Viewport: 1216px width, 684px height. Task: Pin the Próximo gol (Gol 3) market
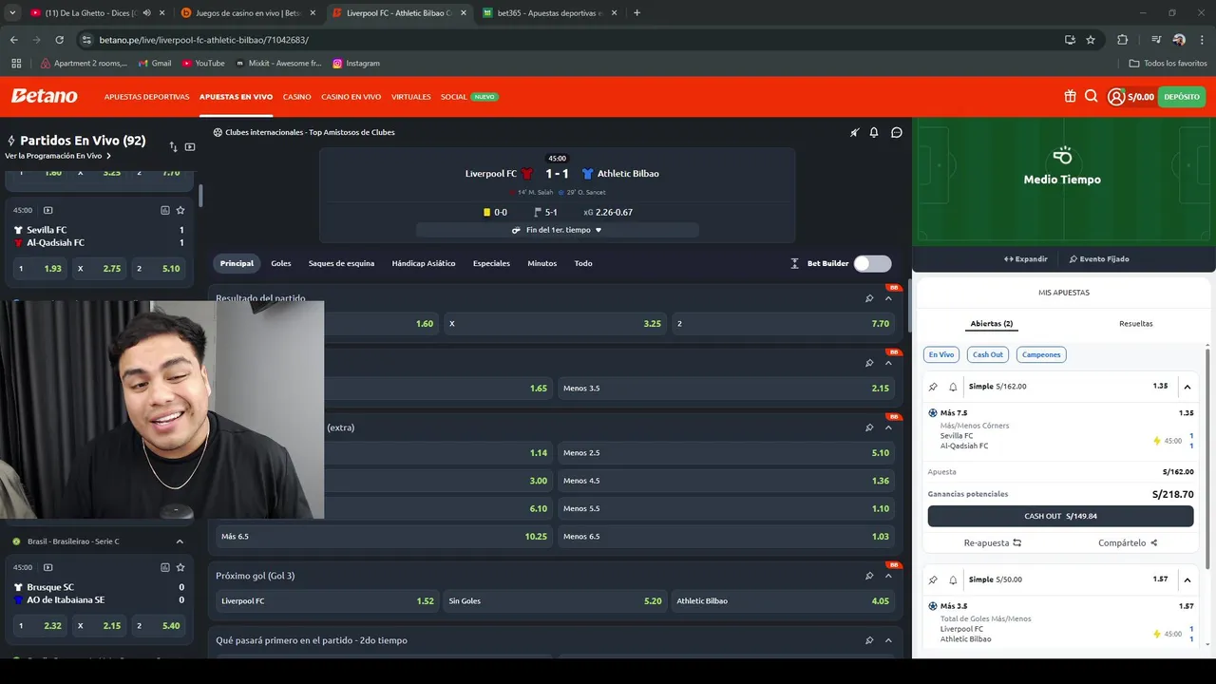(x=869, y=576)
